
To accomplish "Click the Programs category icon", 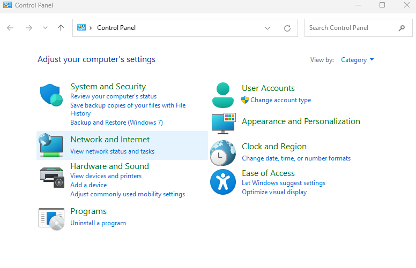I will (x=51, y=218).
